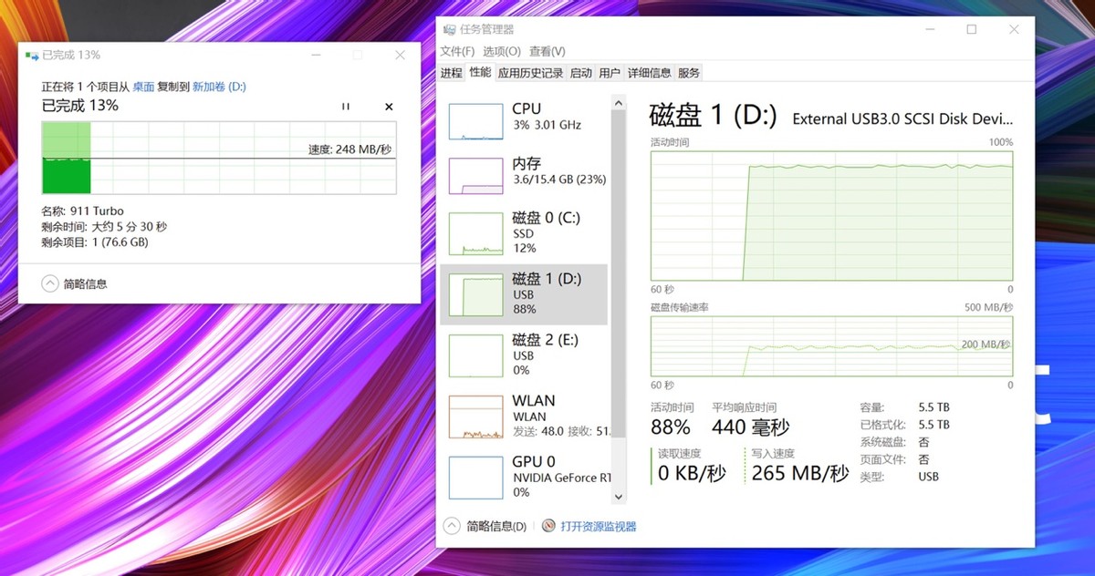Open the 新加卷 (D:) destination link
Viewport: 1095px width, 576px height.
click(218, 87)
